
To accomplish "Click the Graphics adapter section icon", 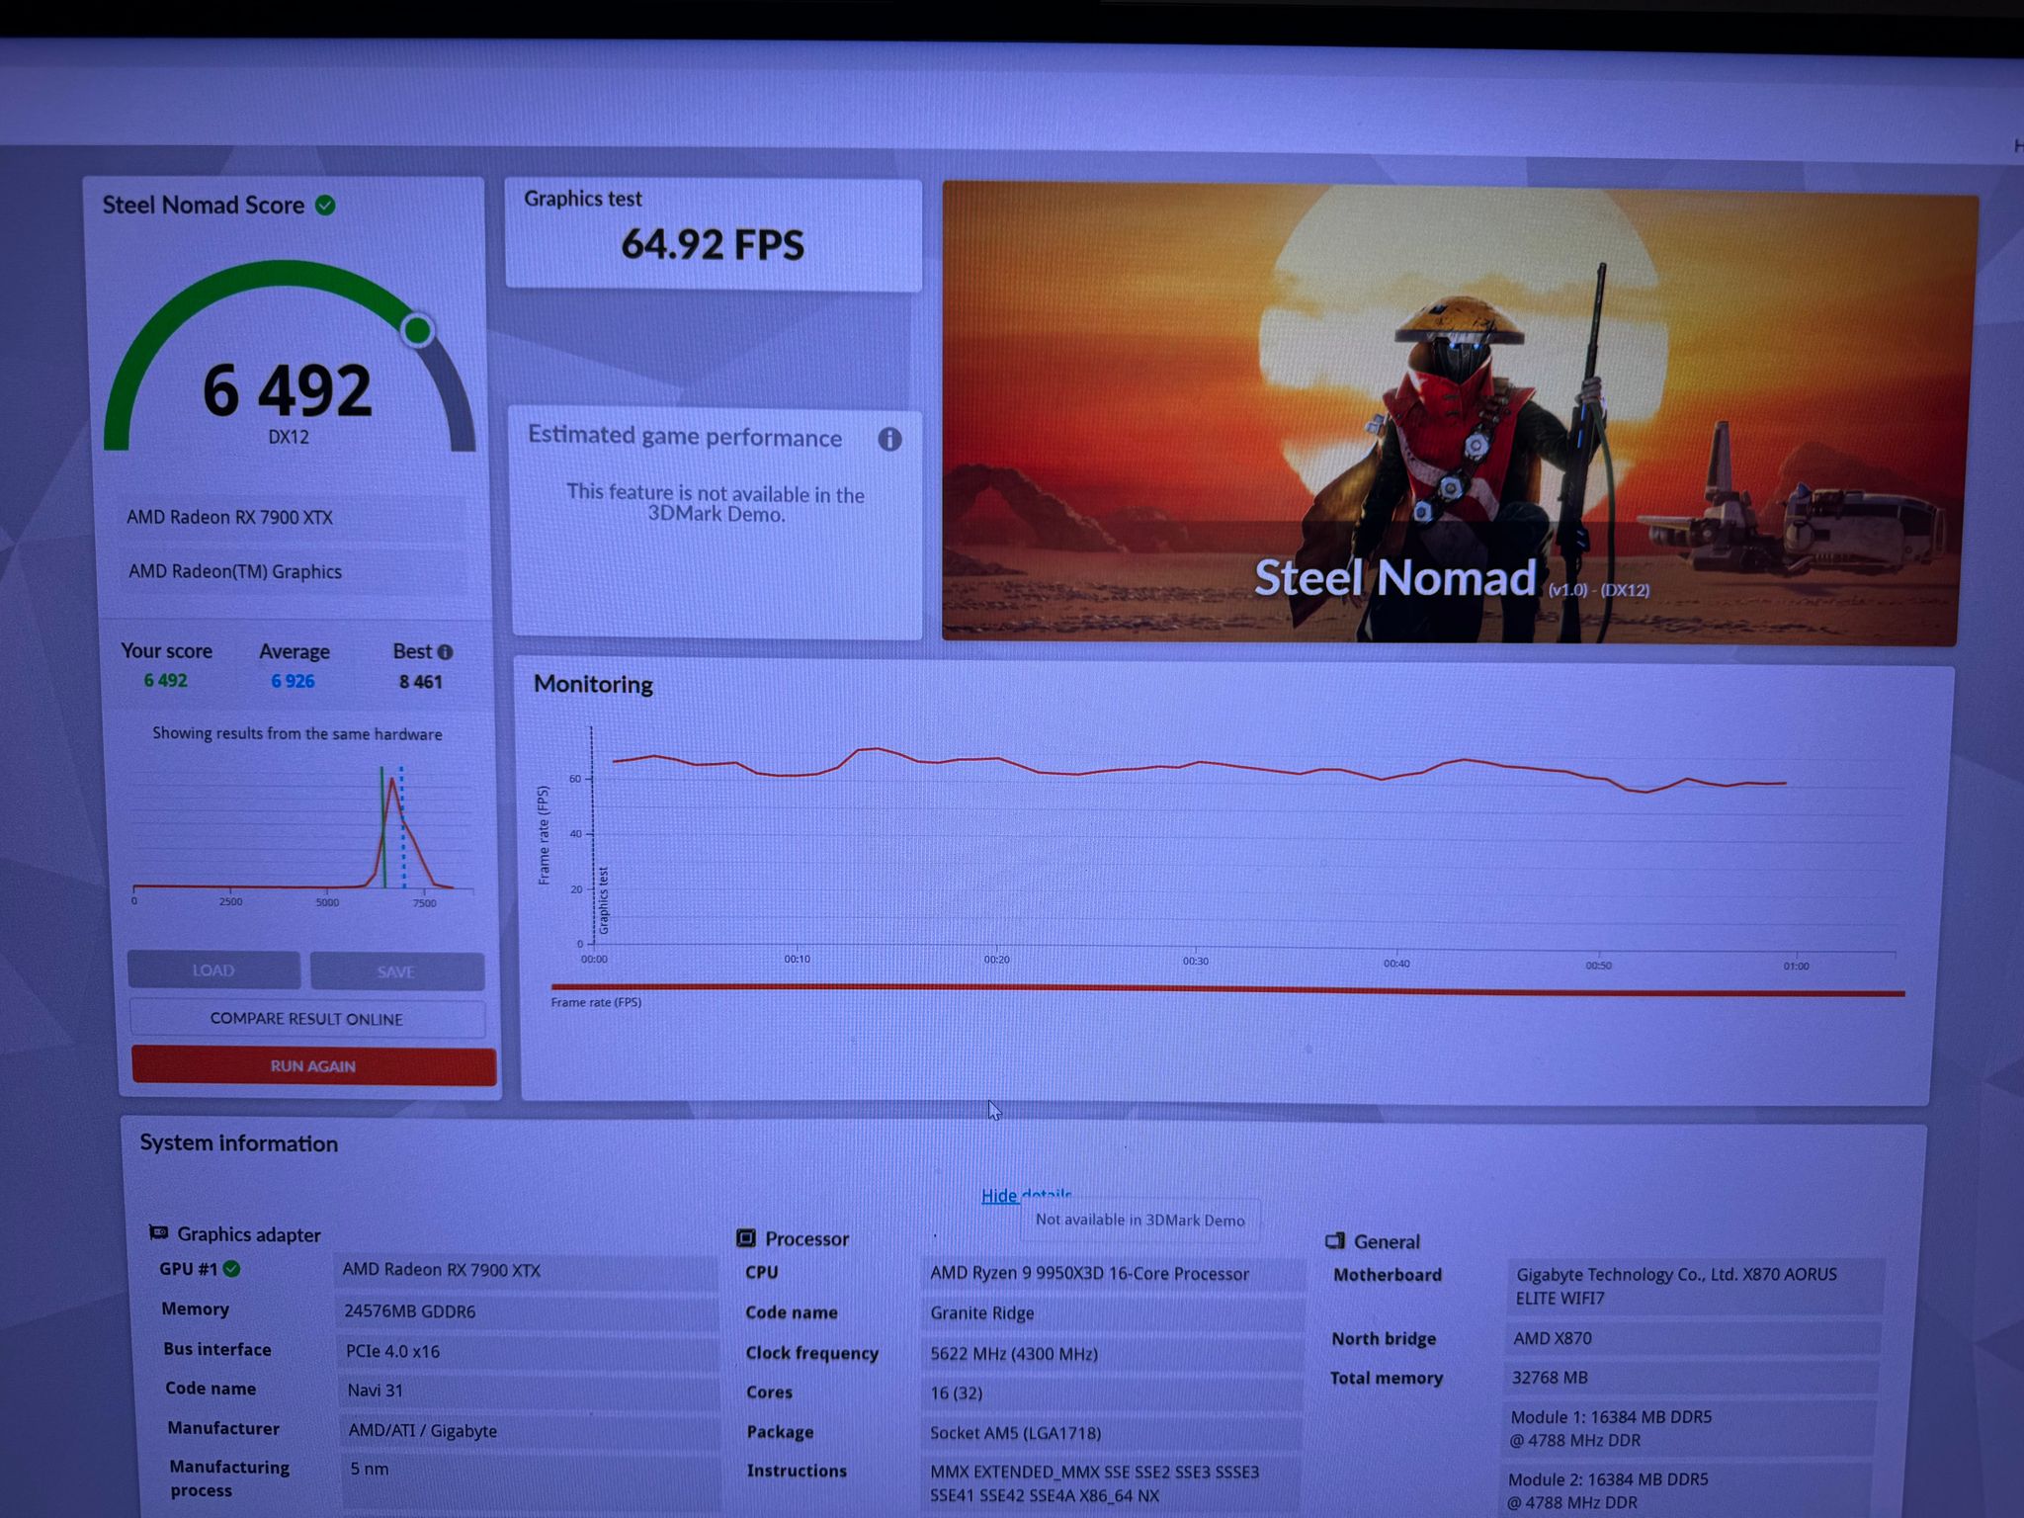I will (158, 1232).
